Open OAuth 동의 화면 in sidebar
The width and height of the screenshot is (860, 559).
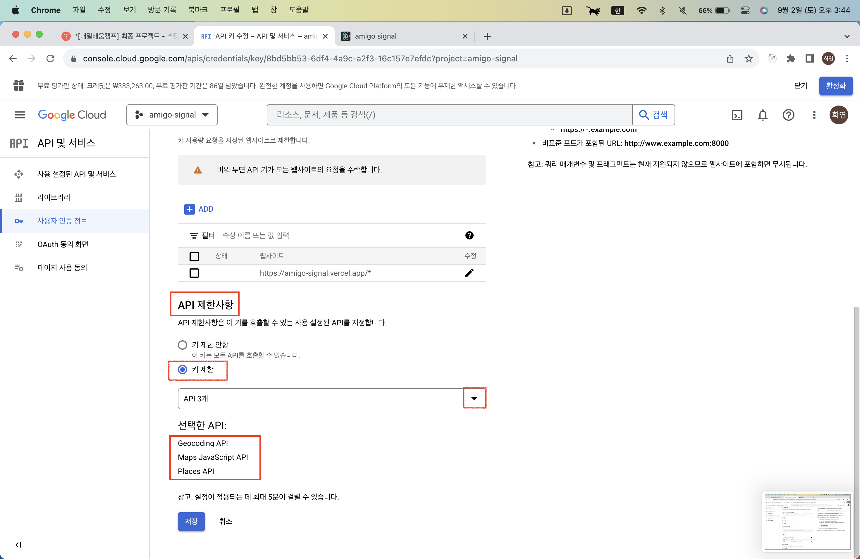tap(75, 244)
